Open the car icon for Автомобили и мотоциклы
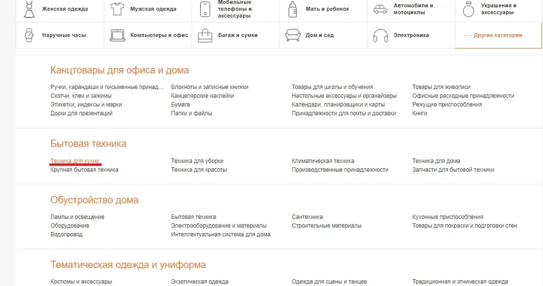The width and height of the screenshot is (543, 286). click(380, 10)
